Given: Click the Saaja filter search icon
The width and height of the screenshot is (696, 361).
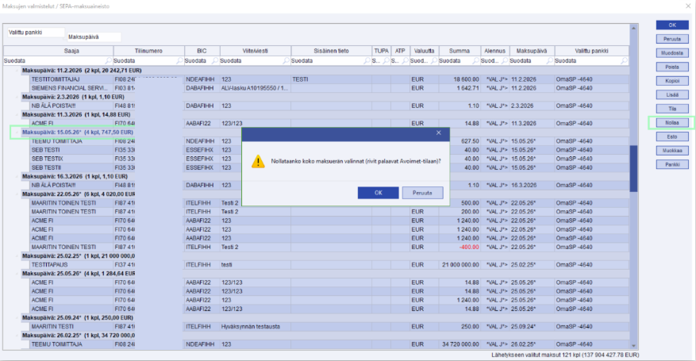Looking at the screenshot, I should coord(108,61).
